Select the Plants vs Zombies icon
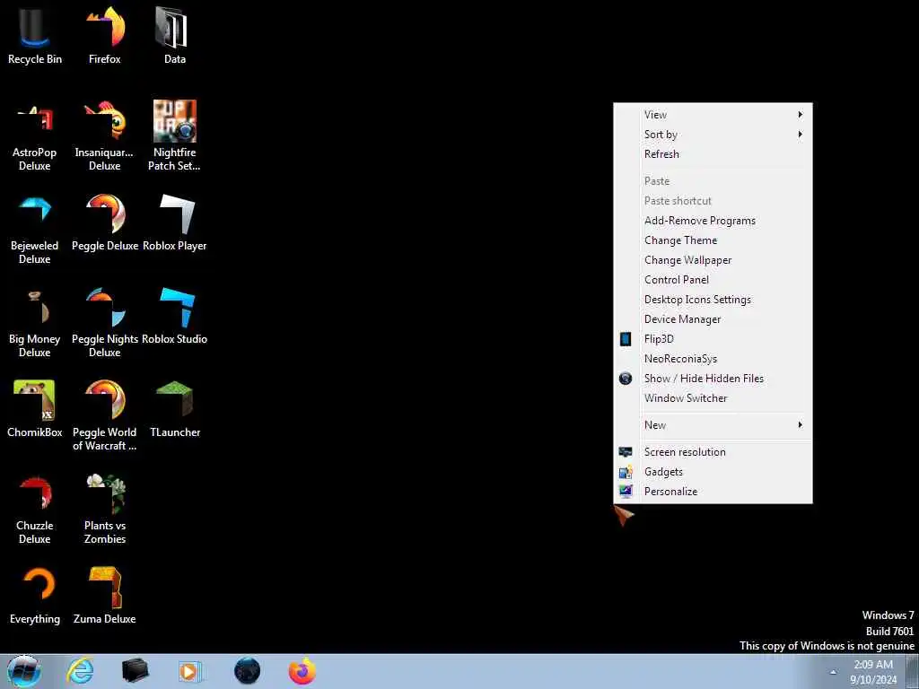 pos(105,509)
